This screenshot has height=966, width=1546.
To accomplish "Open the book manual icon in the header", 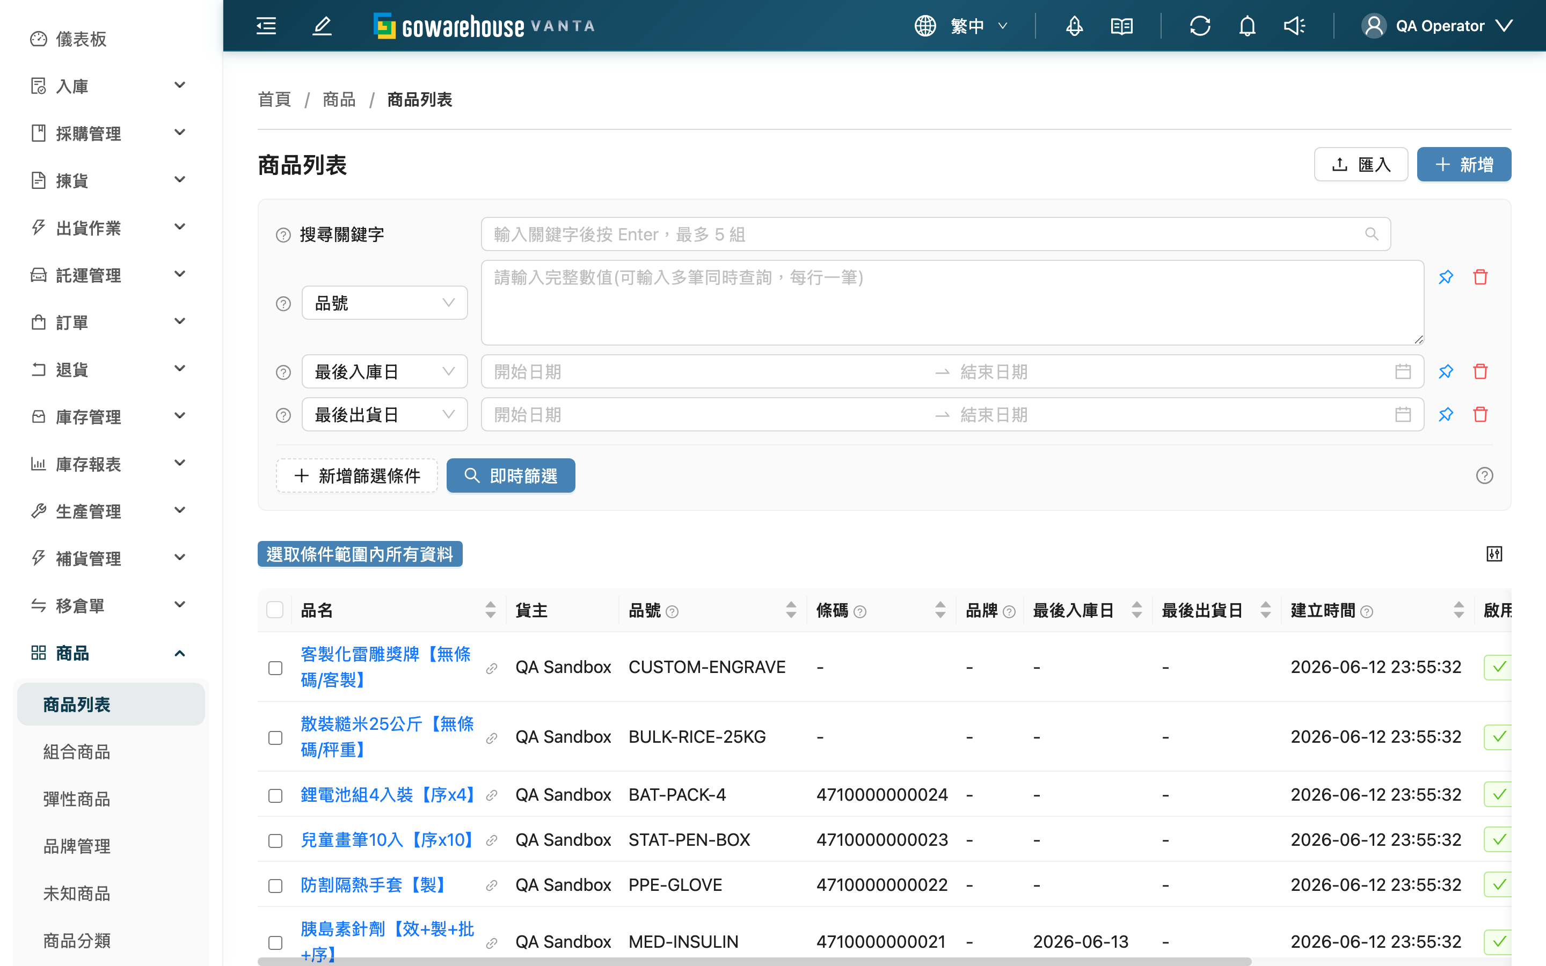I will tap(1122, 26).
